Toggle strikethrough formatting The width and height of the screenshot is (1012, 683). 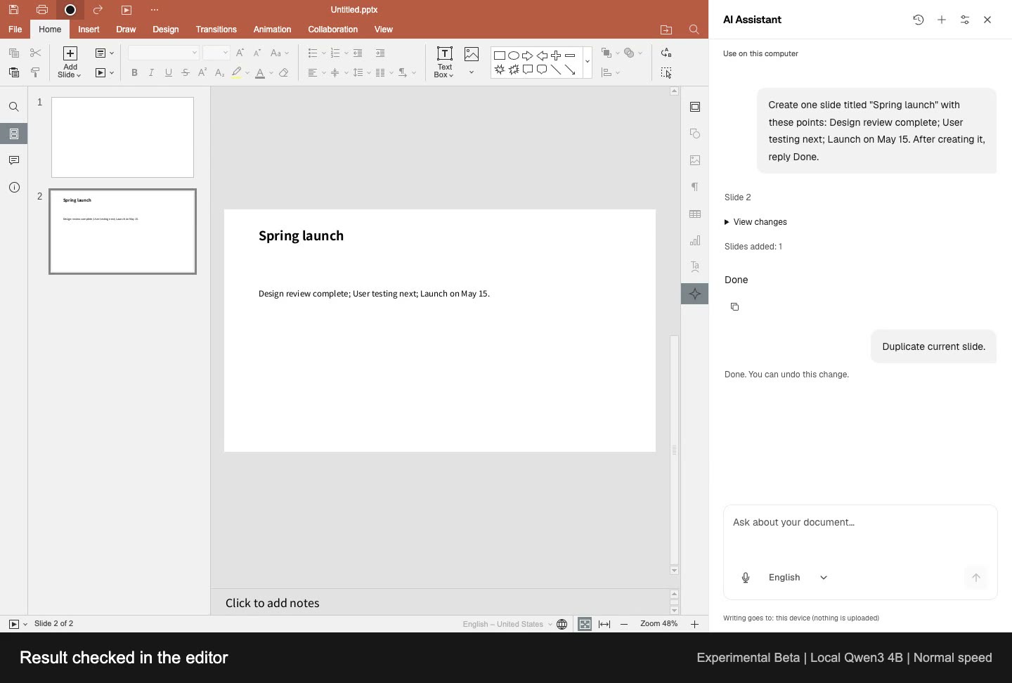coord(186,72)
